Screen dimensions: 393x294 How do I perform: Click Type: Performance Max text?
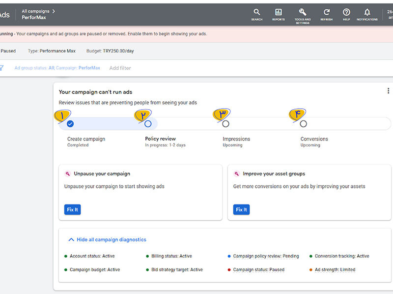[x=52, y=51]
